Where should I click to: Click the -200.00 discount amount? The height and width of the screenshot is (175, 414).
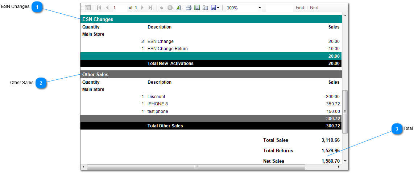point(332,96)
